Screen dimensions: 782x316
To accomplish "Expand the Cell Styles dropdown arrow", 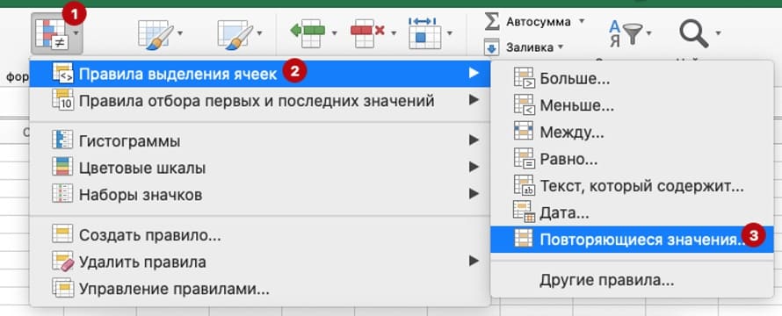I will pos(259,33).
